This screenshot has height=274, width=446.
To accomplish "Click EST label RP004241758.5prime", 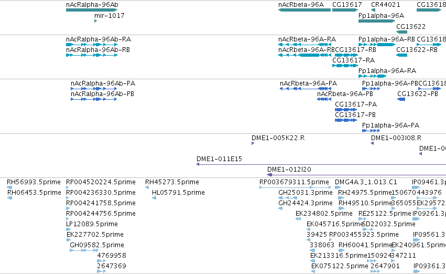I will tap(101, 203).
